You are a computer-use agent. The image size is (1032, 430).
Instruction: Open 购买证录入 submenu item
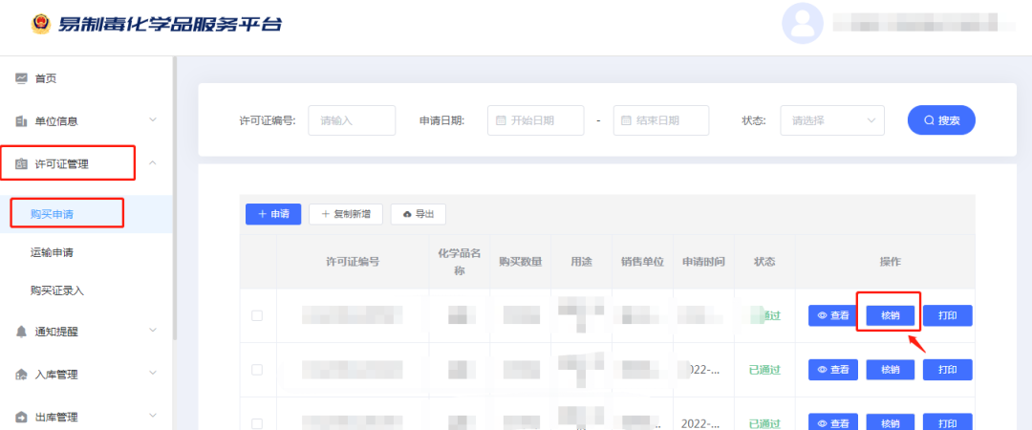click(x=56, y=290)
